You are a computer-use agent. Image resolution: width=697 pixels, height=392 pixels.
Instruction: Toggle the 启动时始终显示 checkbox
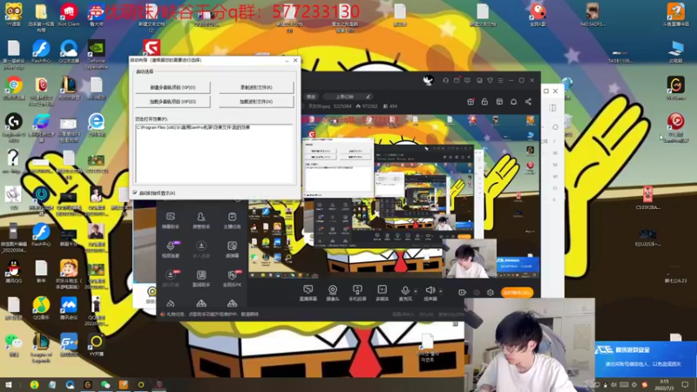pos(135,193)
